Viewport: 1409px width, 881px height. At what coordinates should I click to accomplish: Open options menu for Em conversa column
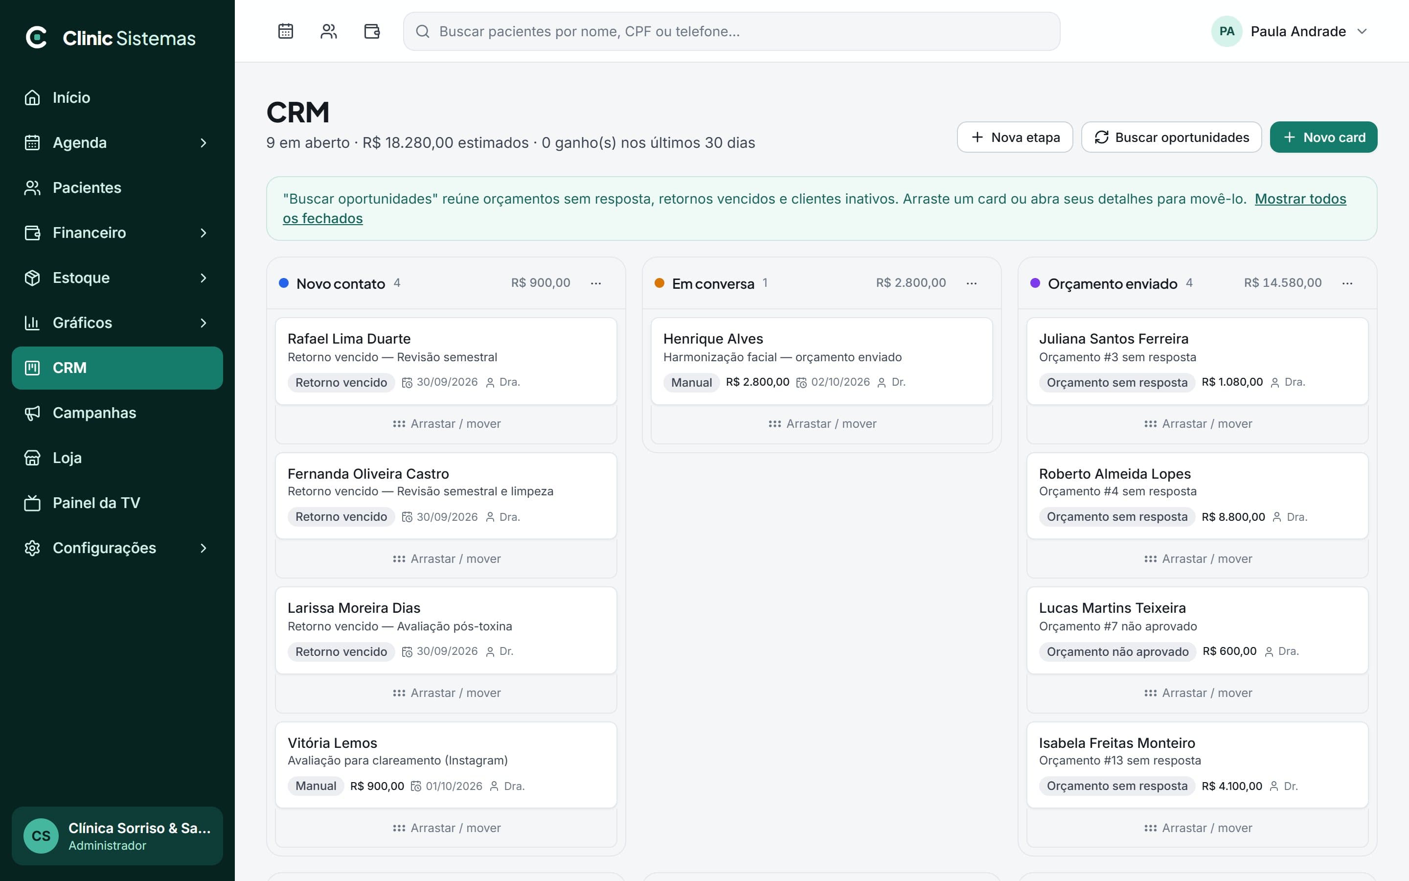pos(971,283)
